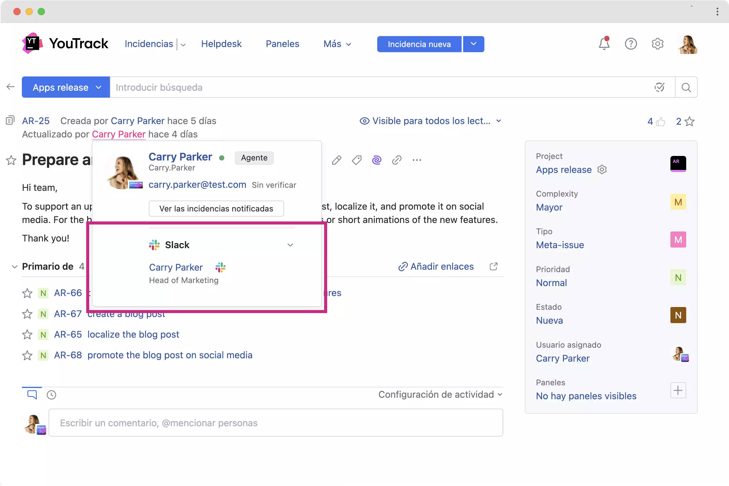Click the yellow Complexity Mayor badge
729x486 pixels.
click(678, 202)
